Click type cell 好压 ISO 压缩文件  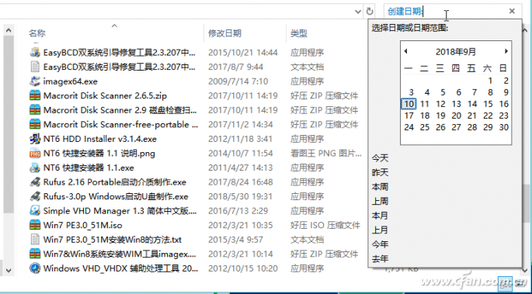[x=325, y=225]
